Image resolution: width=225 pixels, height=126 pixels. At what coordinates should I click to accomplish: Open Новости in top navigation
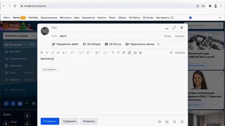point(102,18)
